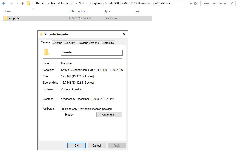The height and width of the screenshot is (158, 239).
Task: Close the Projekte Properties dialog
Action: tap(124, 34)
